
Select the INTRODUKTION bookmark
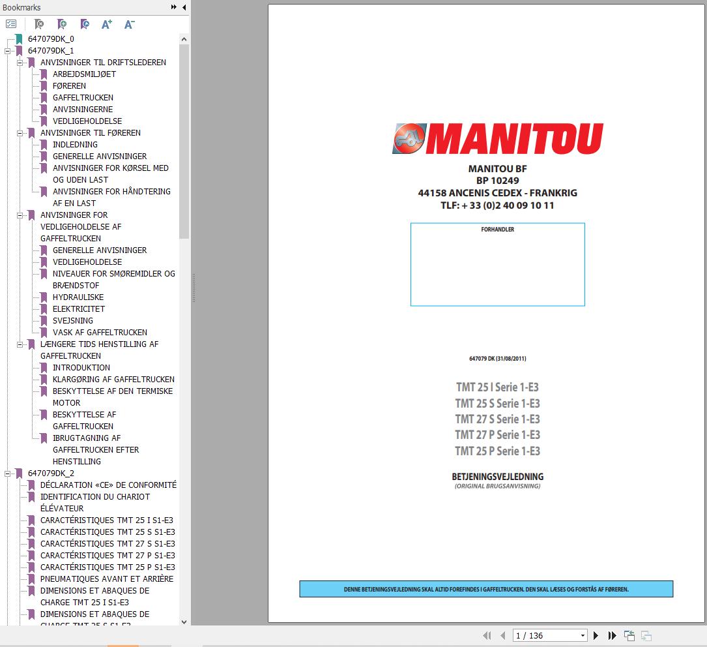[81, 367]
